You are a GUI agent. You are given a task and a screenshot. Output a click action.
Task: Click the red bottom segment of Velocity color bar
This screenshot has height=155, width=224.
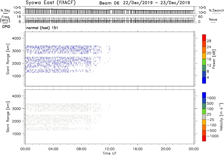point(204,138)
